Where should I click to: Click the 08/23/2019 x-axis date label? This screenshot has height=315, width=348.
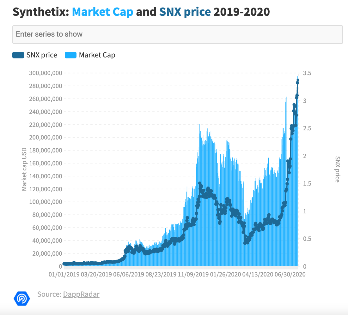(x=161, y=274)
